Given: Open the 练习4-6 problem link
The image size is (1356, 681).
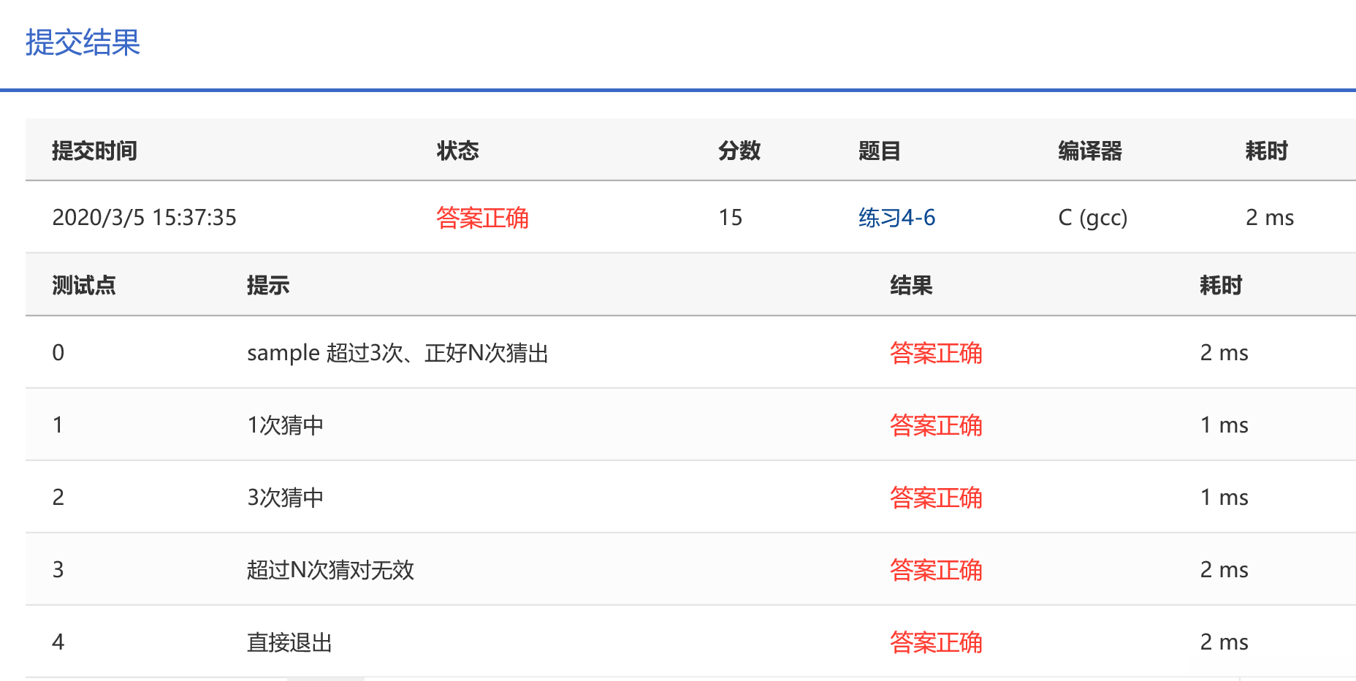Looking at the screenshot, I should 896,218.
